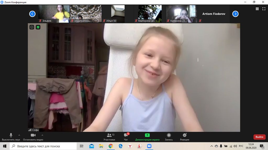Click the red Leave meeting button

[x=259, y=137]
